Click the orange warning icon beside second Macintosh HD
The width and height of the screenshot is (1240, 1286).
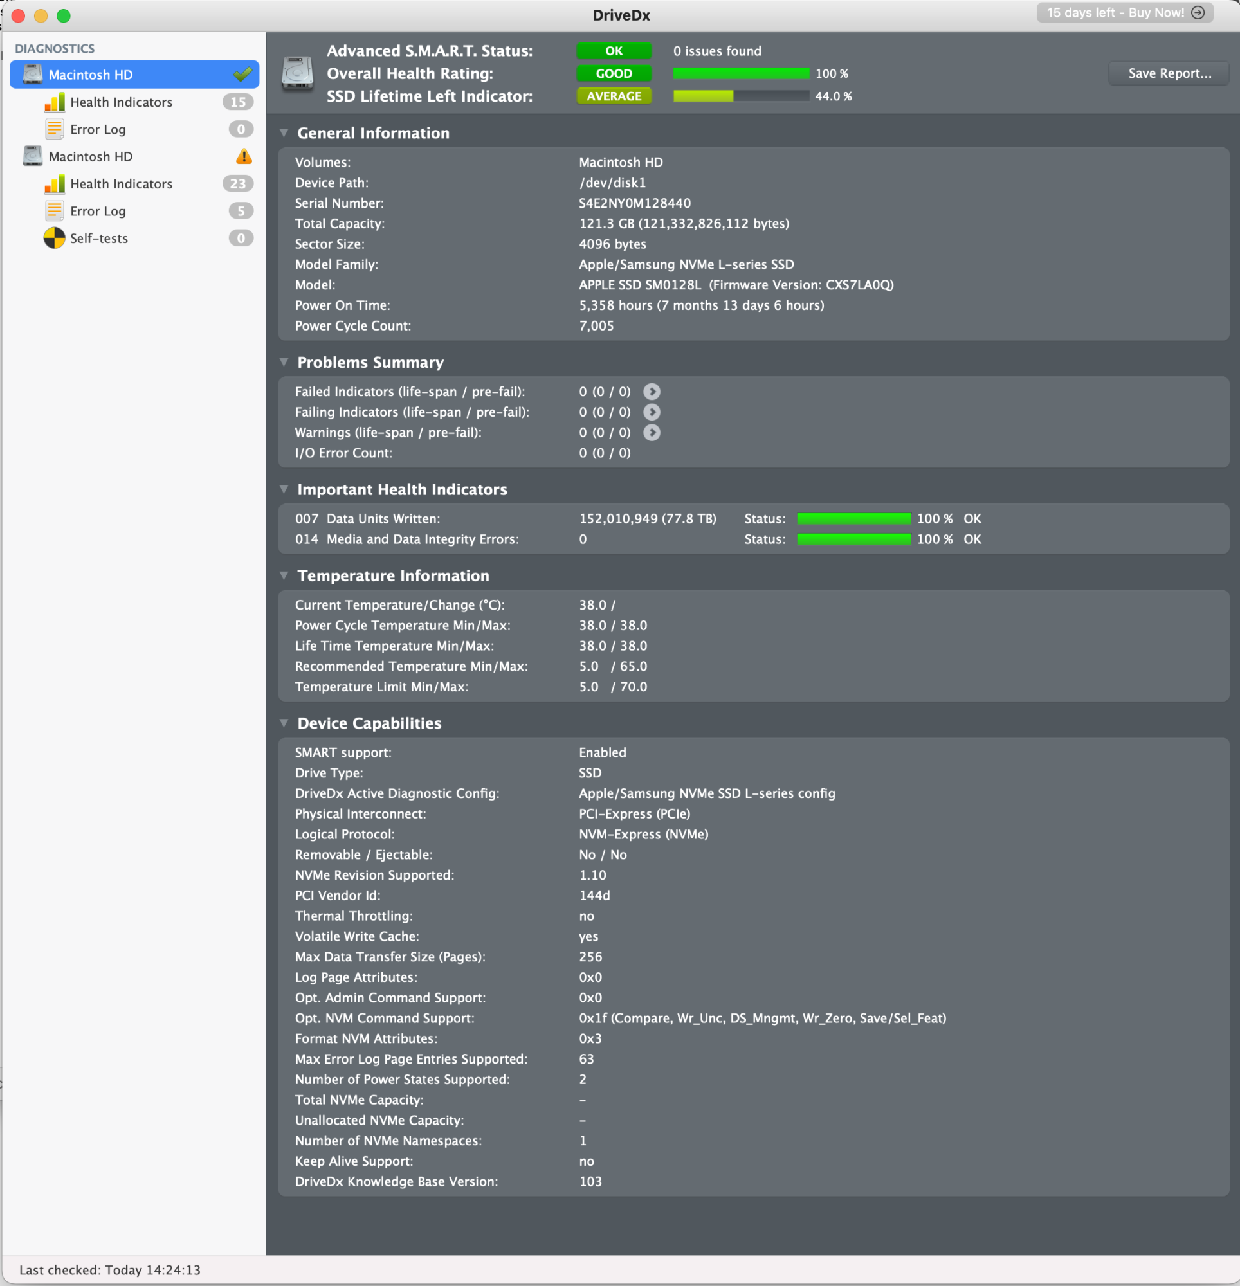pos(244,156)
